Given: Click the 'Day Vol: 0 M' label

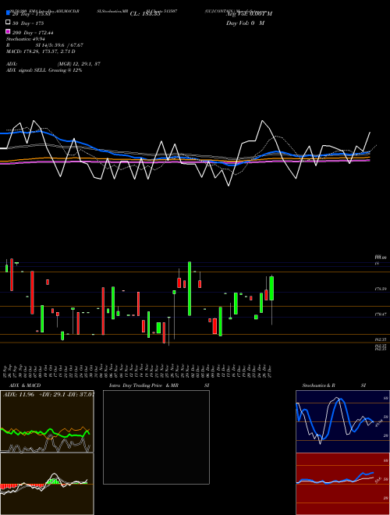Looking at the screenshot, I should 245,23.
